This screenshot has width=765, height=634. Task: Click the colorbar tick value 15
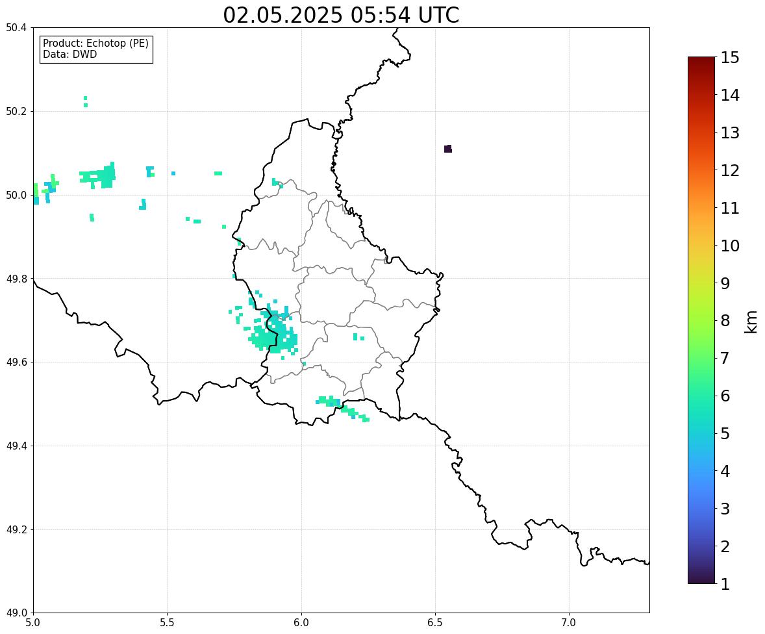(x=730, y=58)
